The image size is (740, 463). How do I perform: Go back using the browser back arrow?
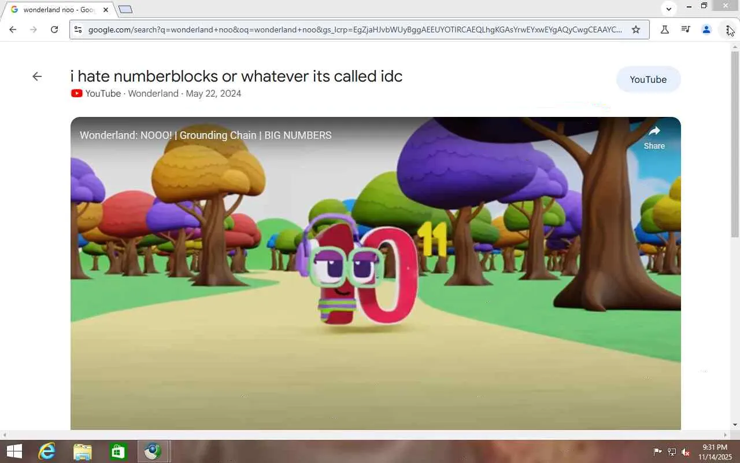pyautogui.click(x=13, y=30)
